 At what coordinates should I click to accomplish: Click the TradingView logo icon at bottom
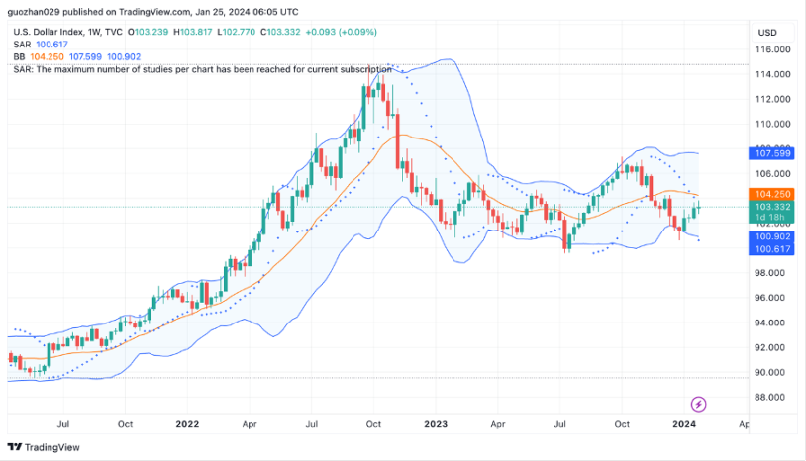(x=15, y=447)
